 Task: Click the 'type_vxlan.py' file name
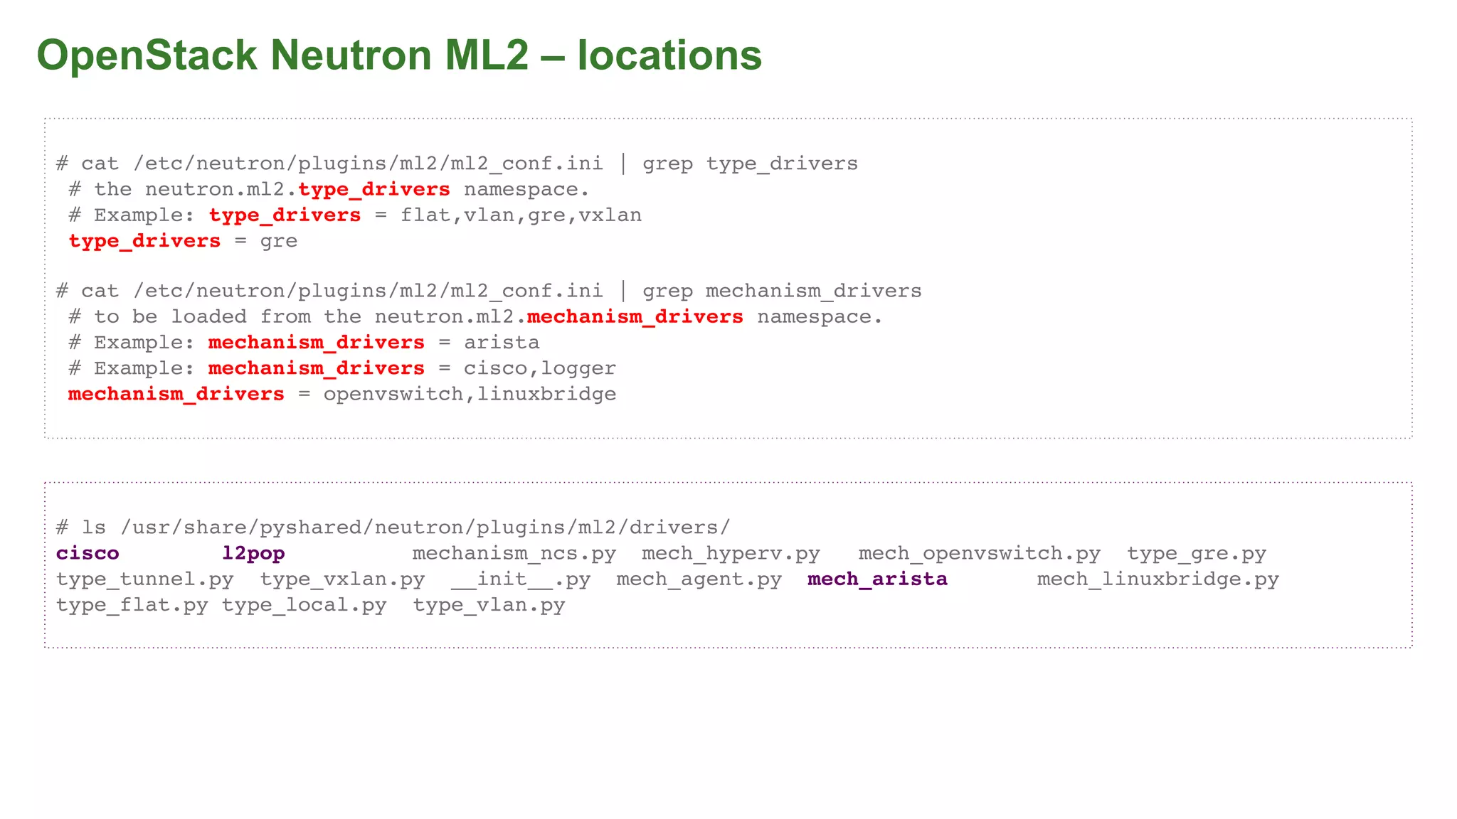coord(342,579)
